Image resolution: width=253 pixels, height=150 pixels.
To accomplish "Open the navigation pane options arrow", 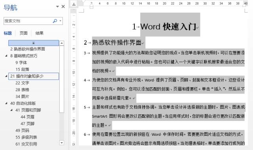I will pos(57,7).
